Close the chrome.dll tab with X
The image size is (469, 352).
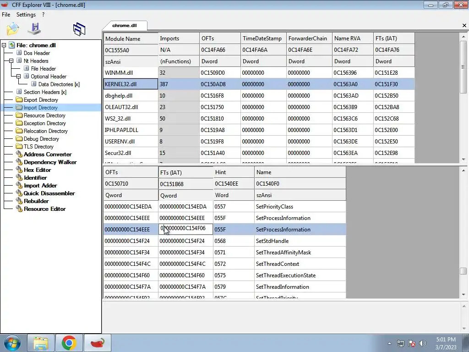click(464, 26)
